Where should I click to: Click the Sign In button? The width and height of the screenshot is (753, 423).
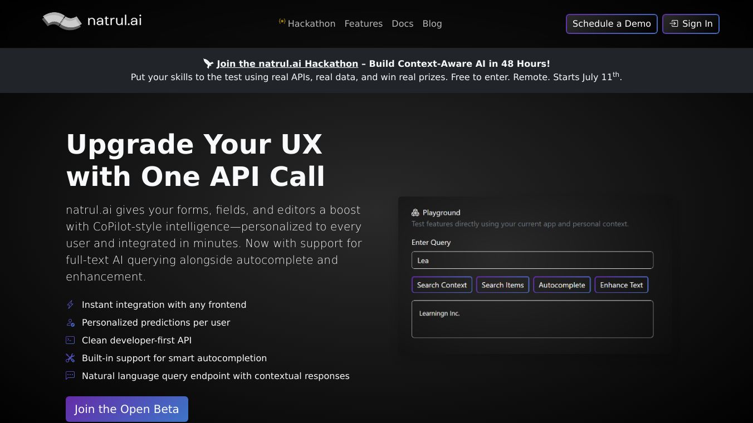(x=691, y=24)
